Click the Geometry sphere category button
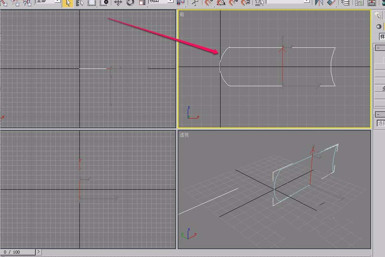The height and width of the screenshot is (257, 385). pyautogui.click(x=379, y=26)
